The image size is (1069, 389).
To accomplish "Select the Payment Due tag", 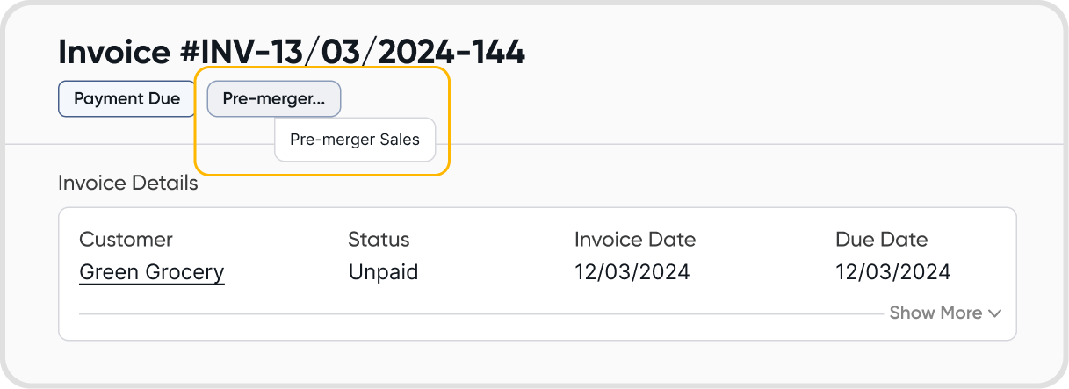I will pyautogui.click(x=126, y=98).
